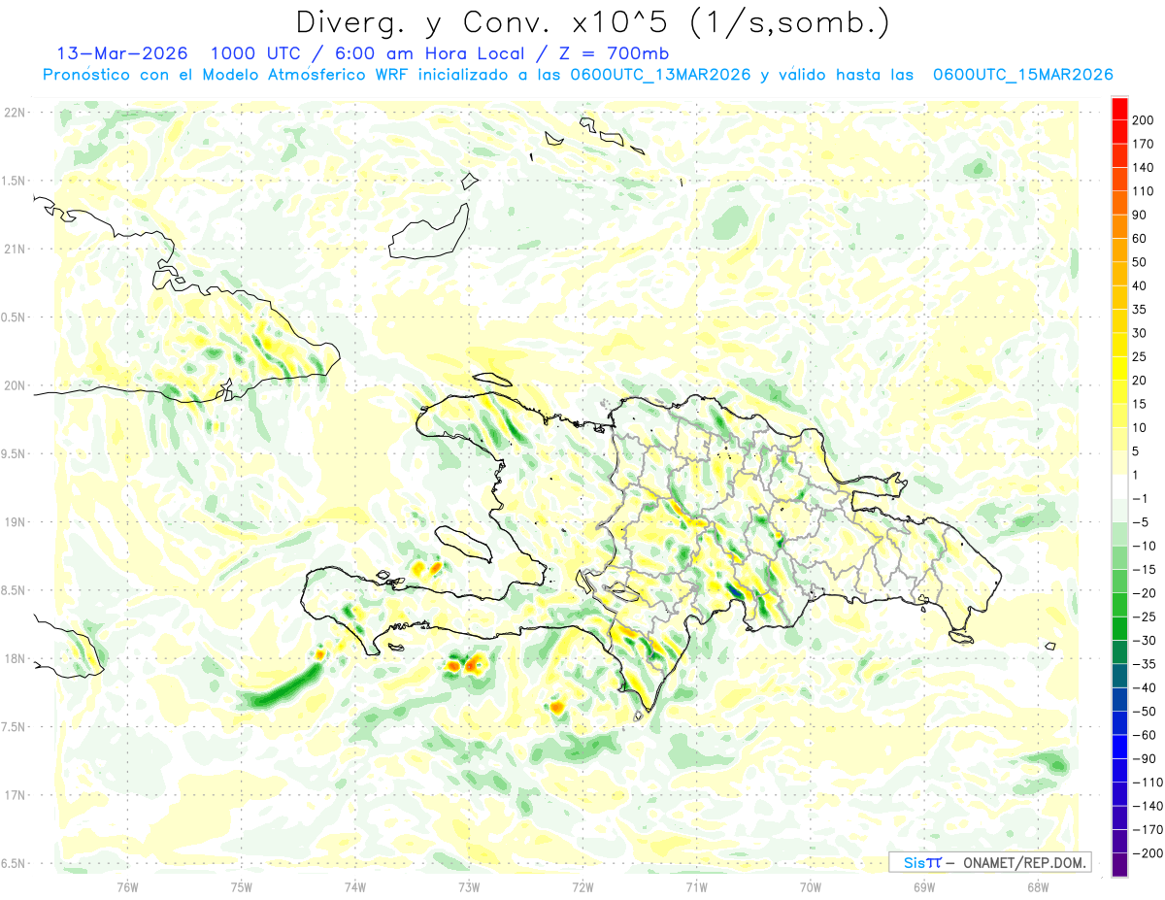The image size is (1165, 900).
Task: Click the 'SisTT - ONAMET/REP.DOM.' credit box
Action: pyautogui.click(x=989, y=862)
